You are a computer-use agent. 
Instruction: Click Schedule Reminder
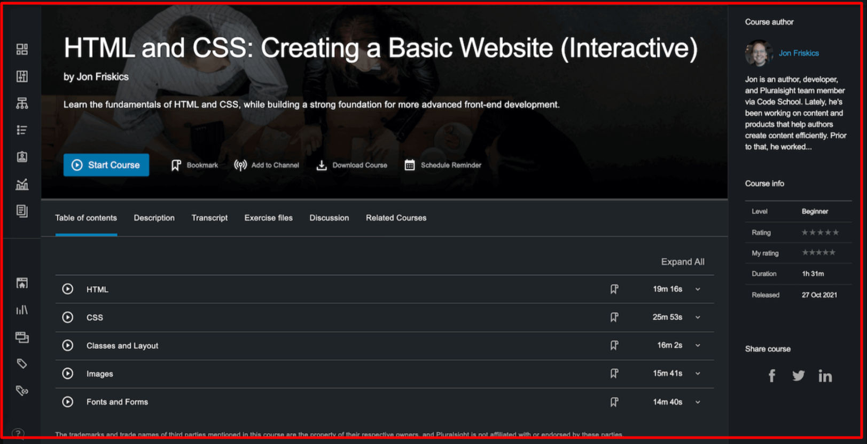pyautogui.click(x=443, y=165)
